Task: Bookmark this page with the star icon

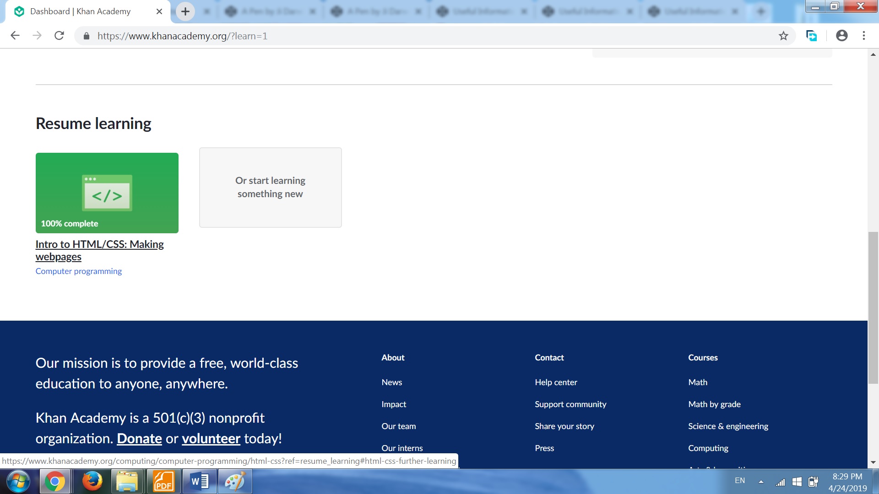Action: click(x=783, y=36)
